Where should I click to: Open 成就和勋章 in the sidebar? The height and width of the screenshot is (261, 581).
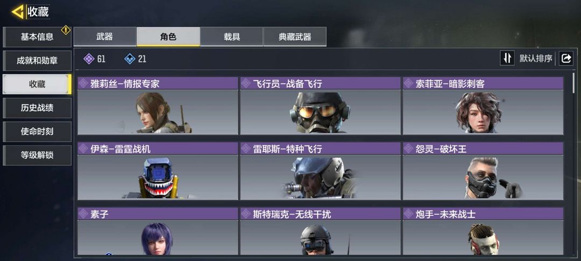[37, 61]
